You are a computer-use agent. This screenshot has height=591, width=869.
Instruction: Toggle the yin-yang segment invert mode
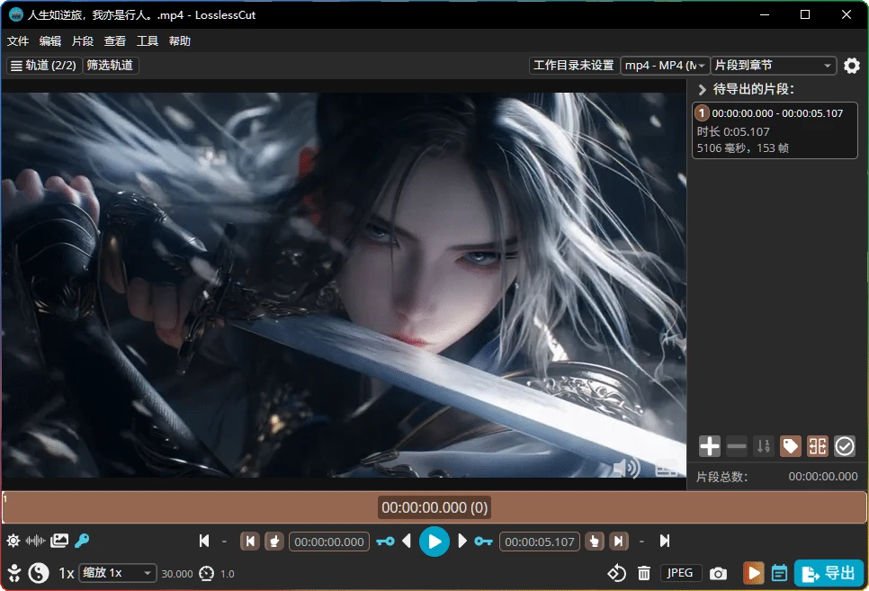[39, 573]
